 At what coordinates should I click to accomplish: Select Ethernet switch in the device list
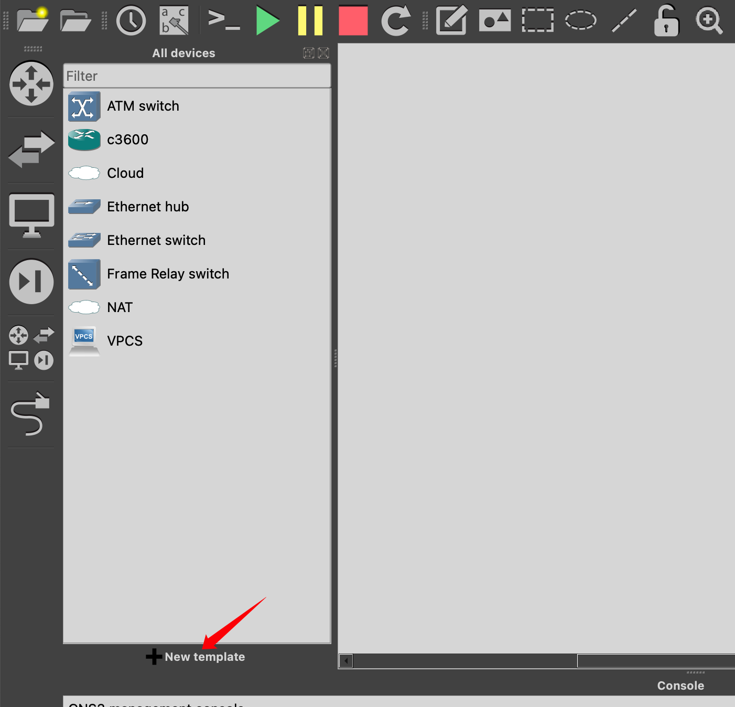click(156, 240)
